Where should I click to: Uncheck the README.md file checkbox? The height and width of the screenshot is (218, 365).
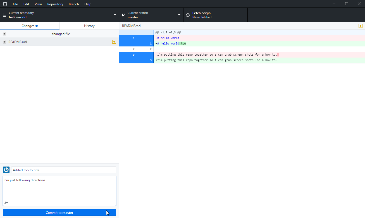pos(4,42)
